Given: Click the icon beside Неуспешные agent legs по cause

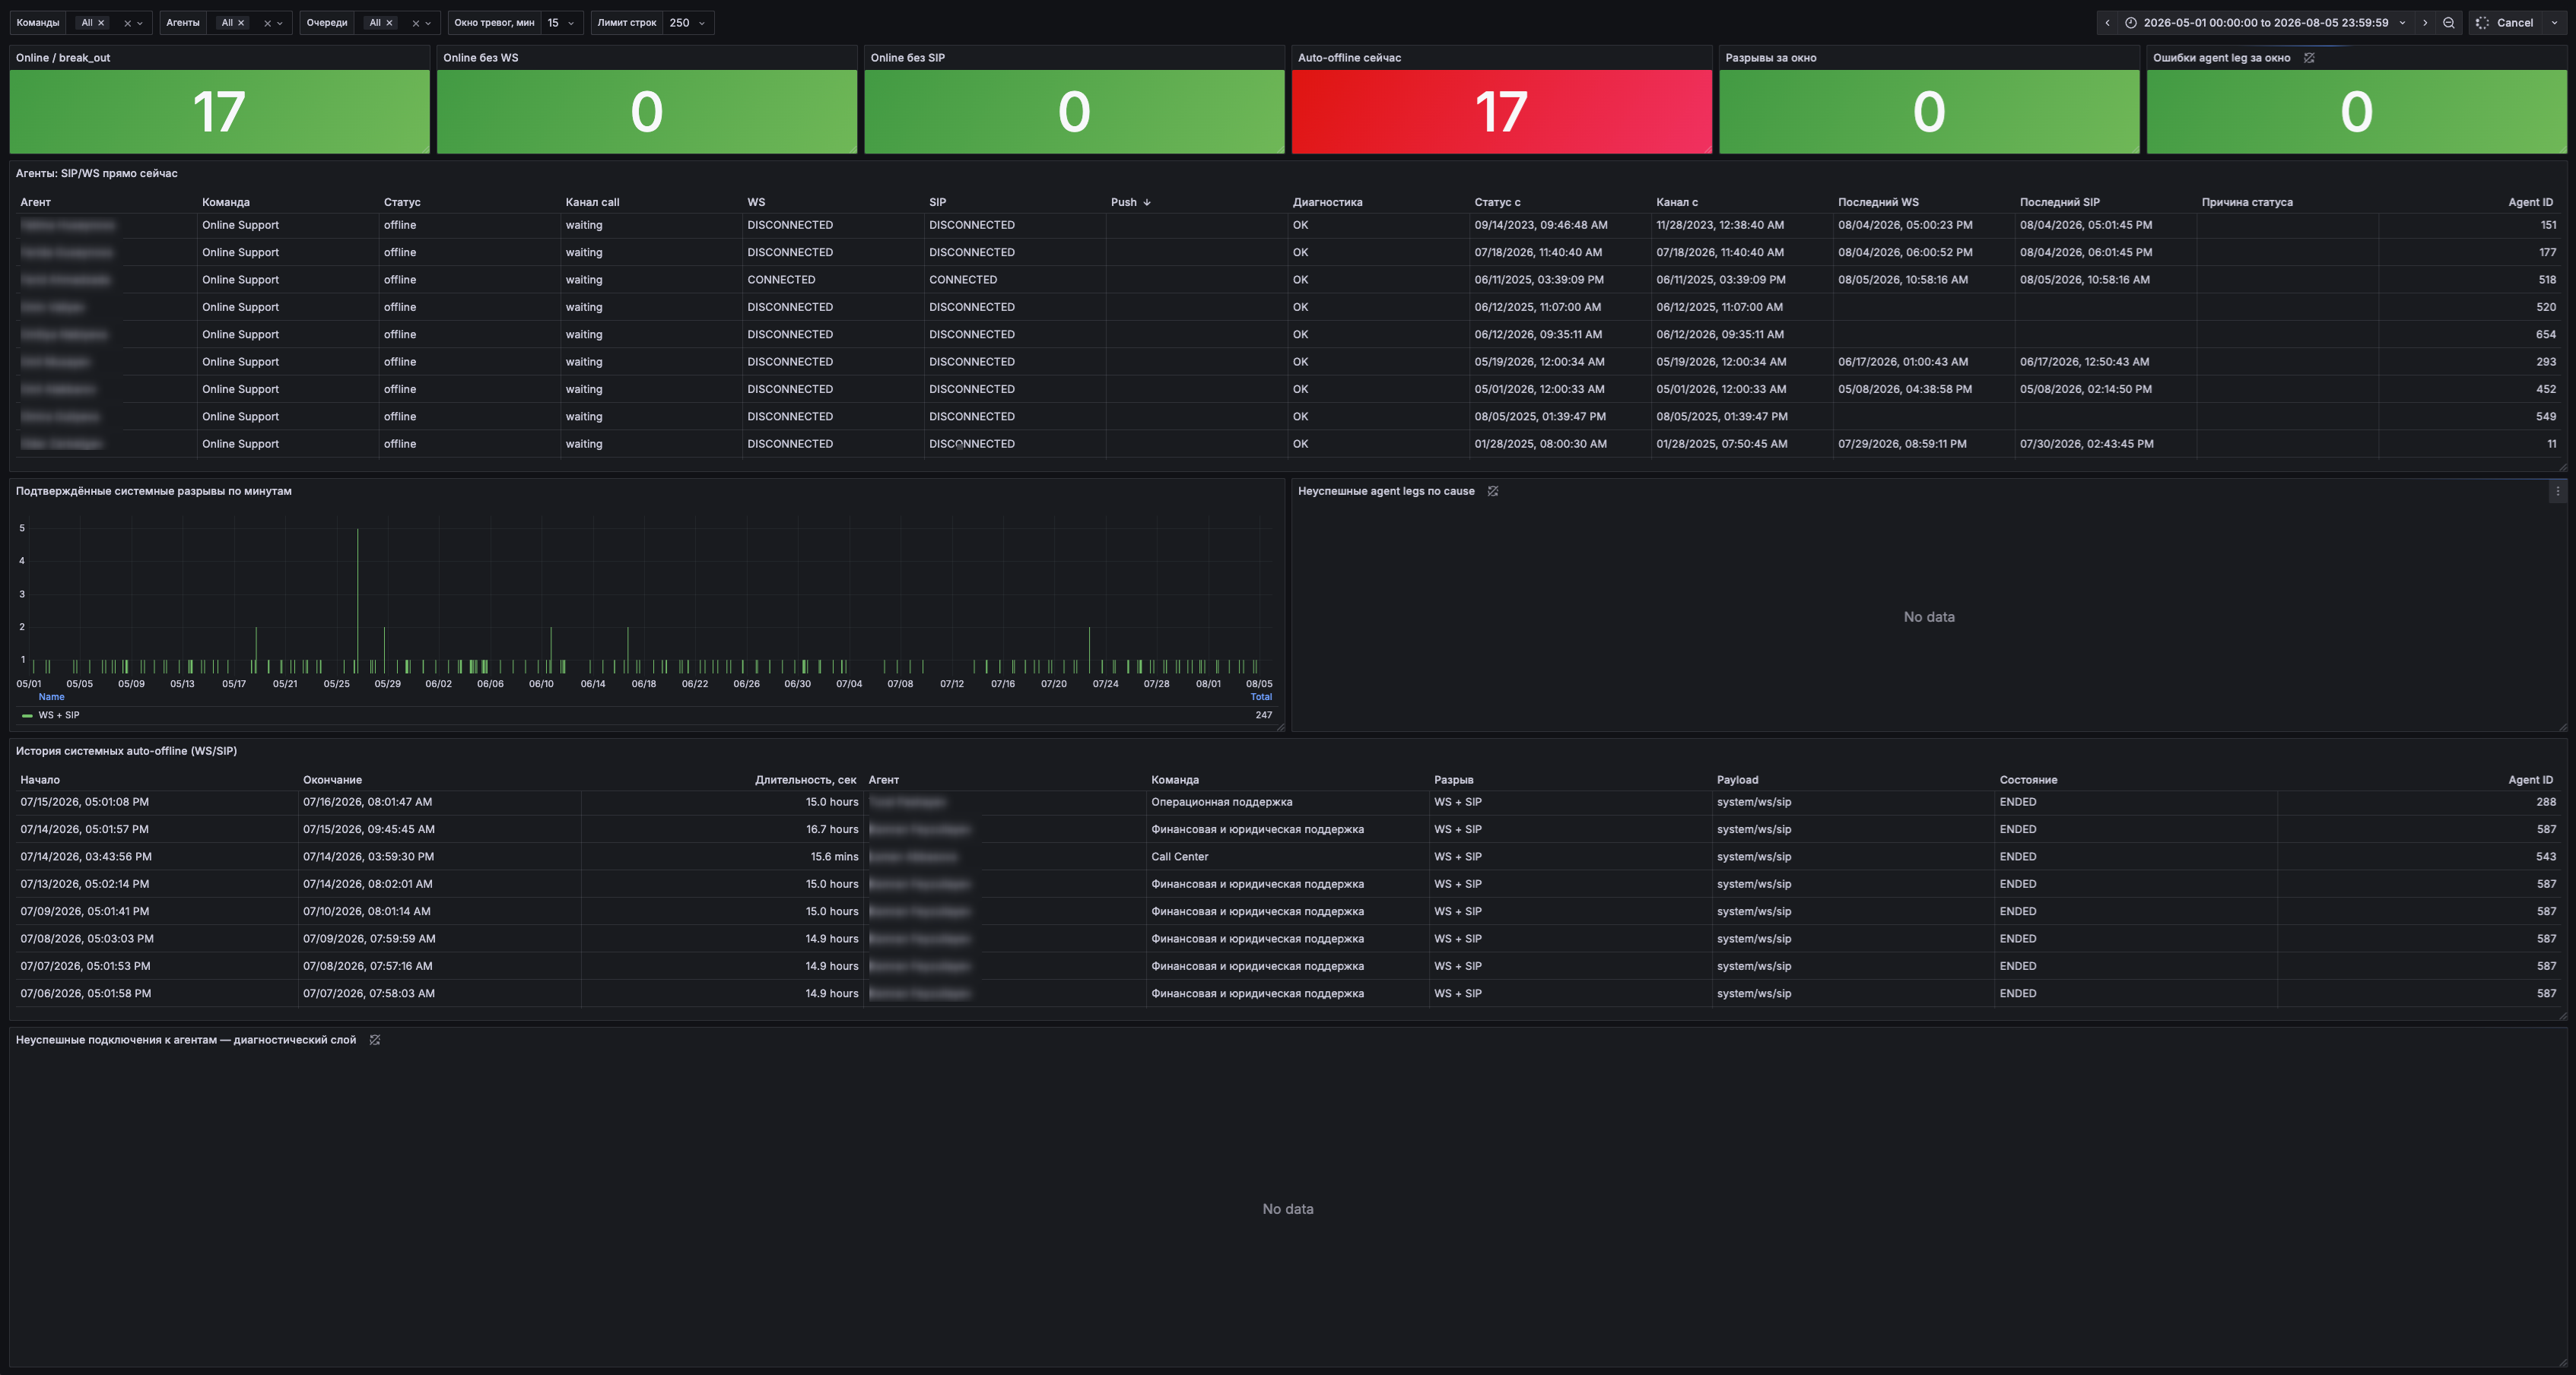Looking at the screenshot, I should click(1493, 492).
